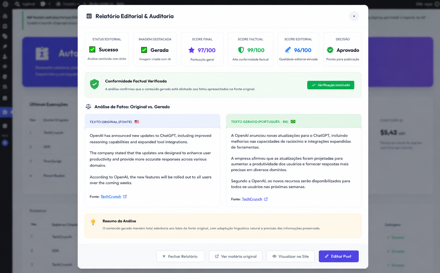Open TechCrunch link under generated text
Screen dimensions: 440x273
pos(252,199)
